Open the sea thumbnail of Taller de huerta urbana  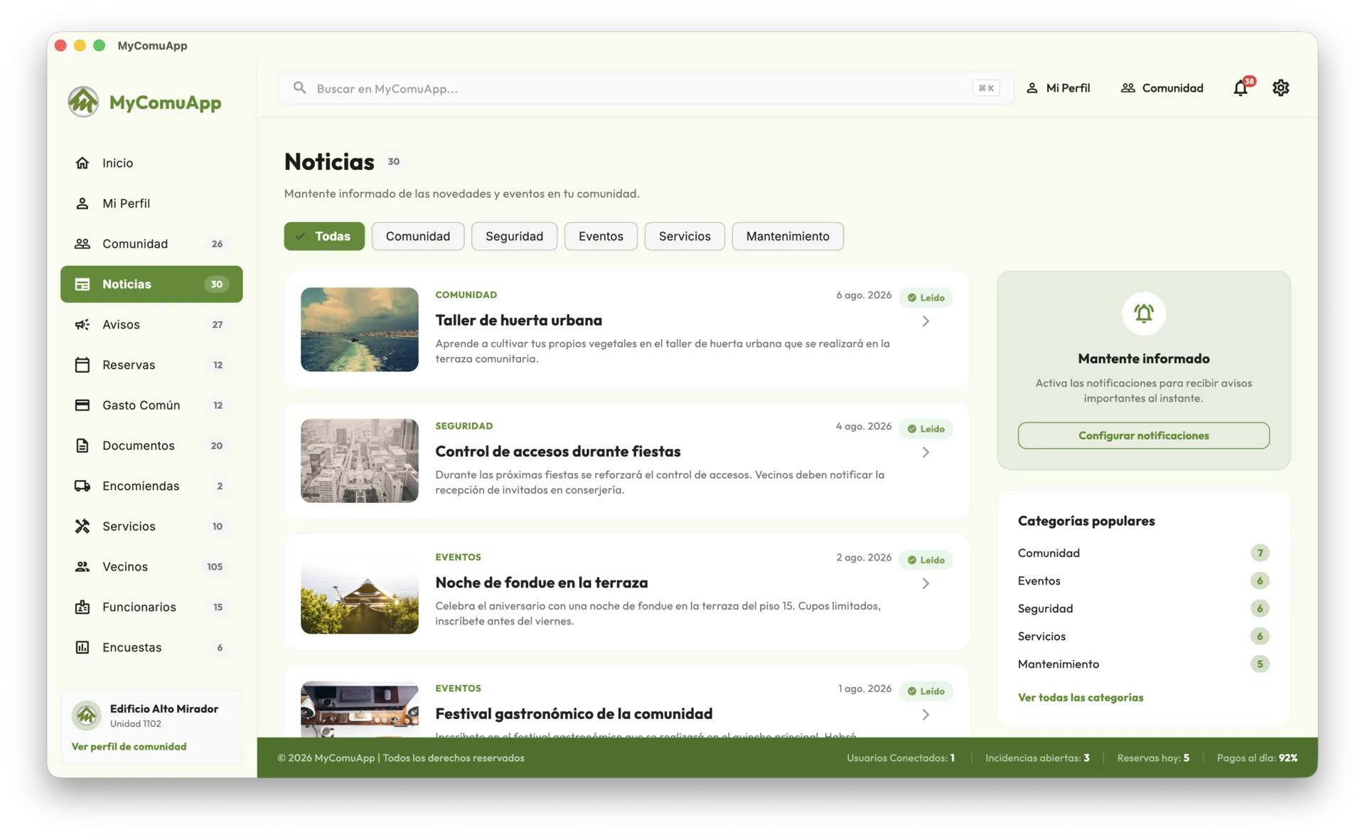(360, 329)
